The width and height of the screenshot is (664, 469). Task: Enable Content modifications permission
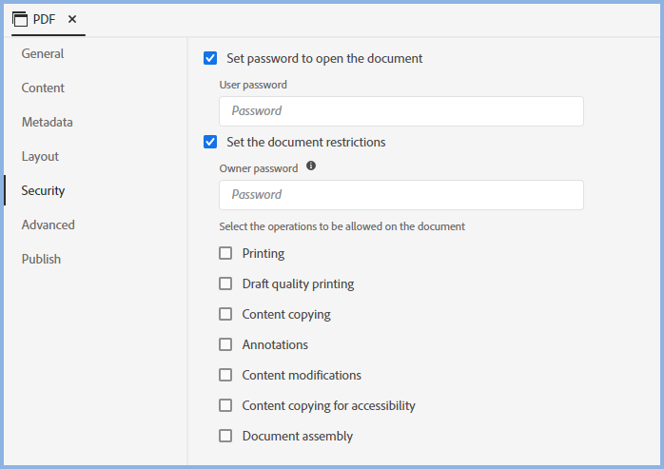[x=225, y=375]
